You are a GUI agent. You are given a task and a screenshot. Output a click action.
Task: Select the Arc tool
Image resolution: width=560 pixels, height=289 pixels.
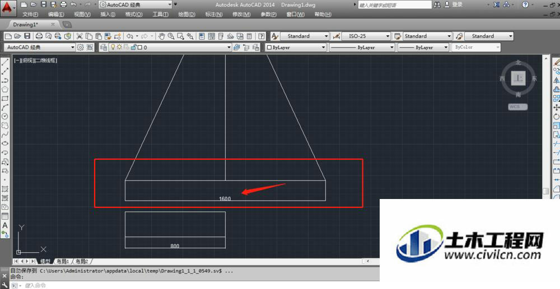click(x=5, y=107)
